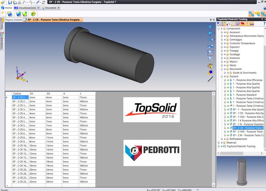The width and height of the screenshot is (266, 191).
Task: Click the Codice column header
Action: 17,93
